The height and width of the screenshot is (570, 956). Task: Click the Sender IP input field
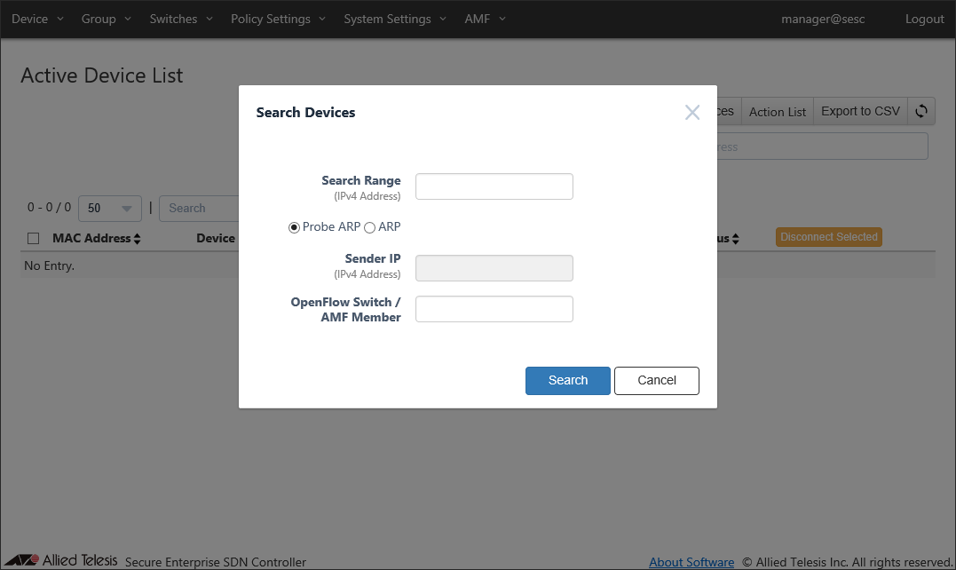coord(494,268)
